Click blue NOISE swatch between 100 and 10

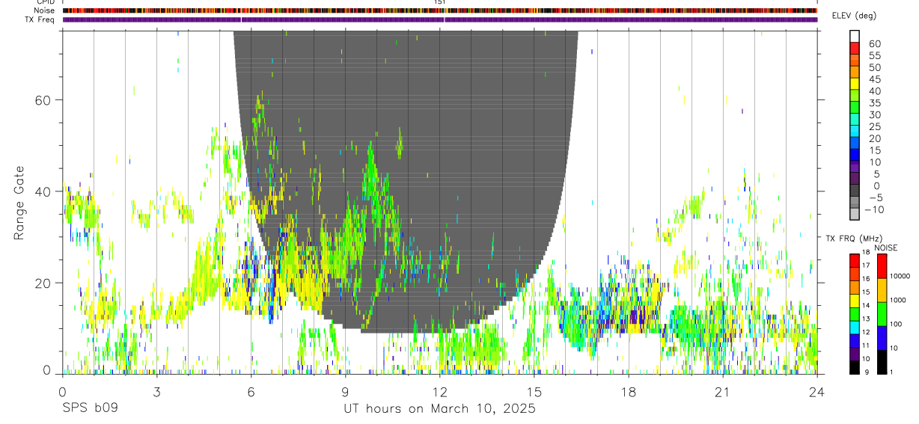(882, 337)
